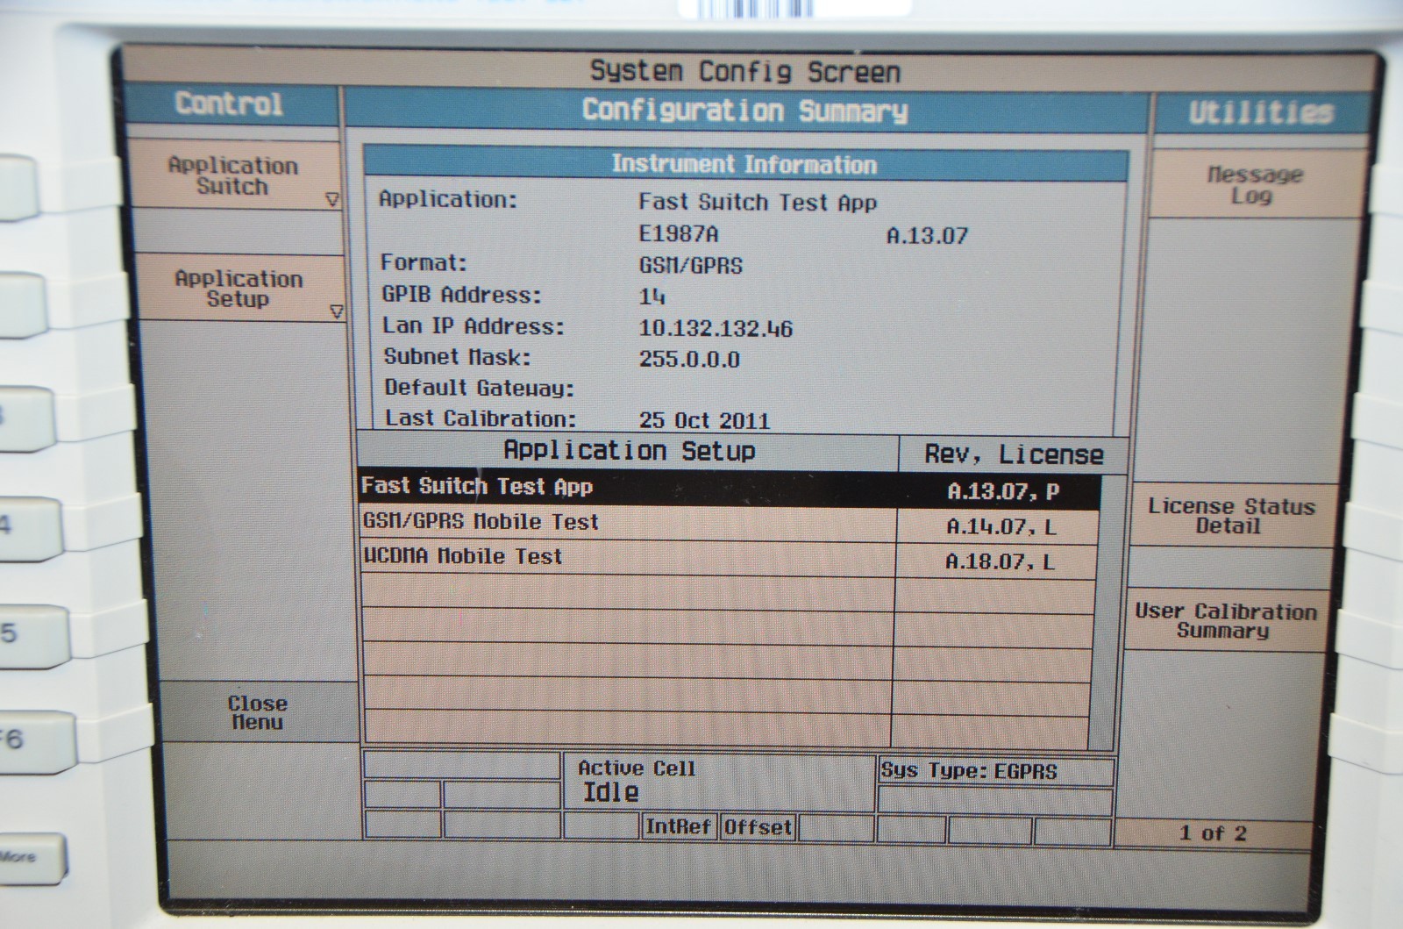Click the Active Cell Idle status box

tap(717, 782)
